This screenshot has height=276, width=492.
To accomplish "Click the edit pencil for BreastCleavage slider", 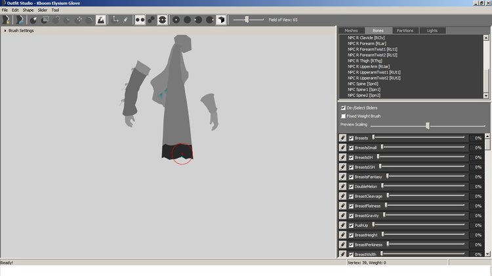I will tap(342, 196).
